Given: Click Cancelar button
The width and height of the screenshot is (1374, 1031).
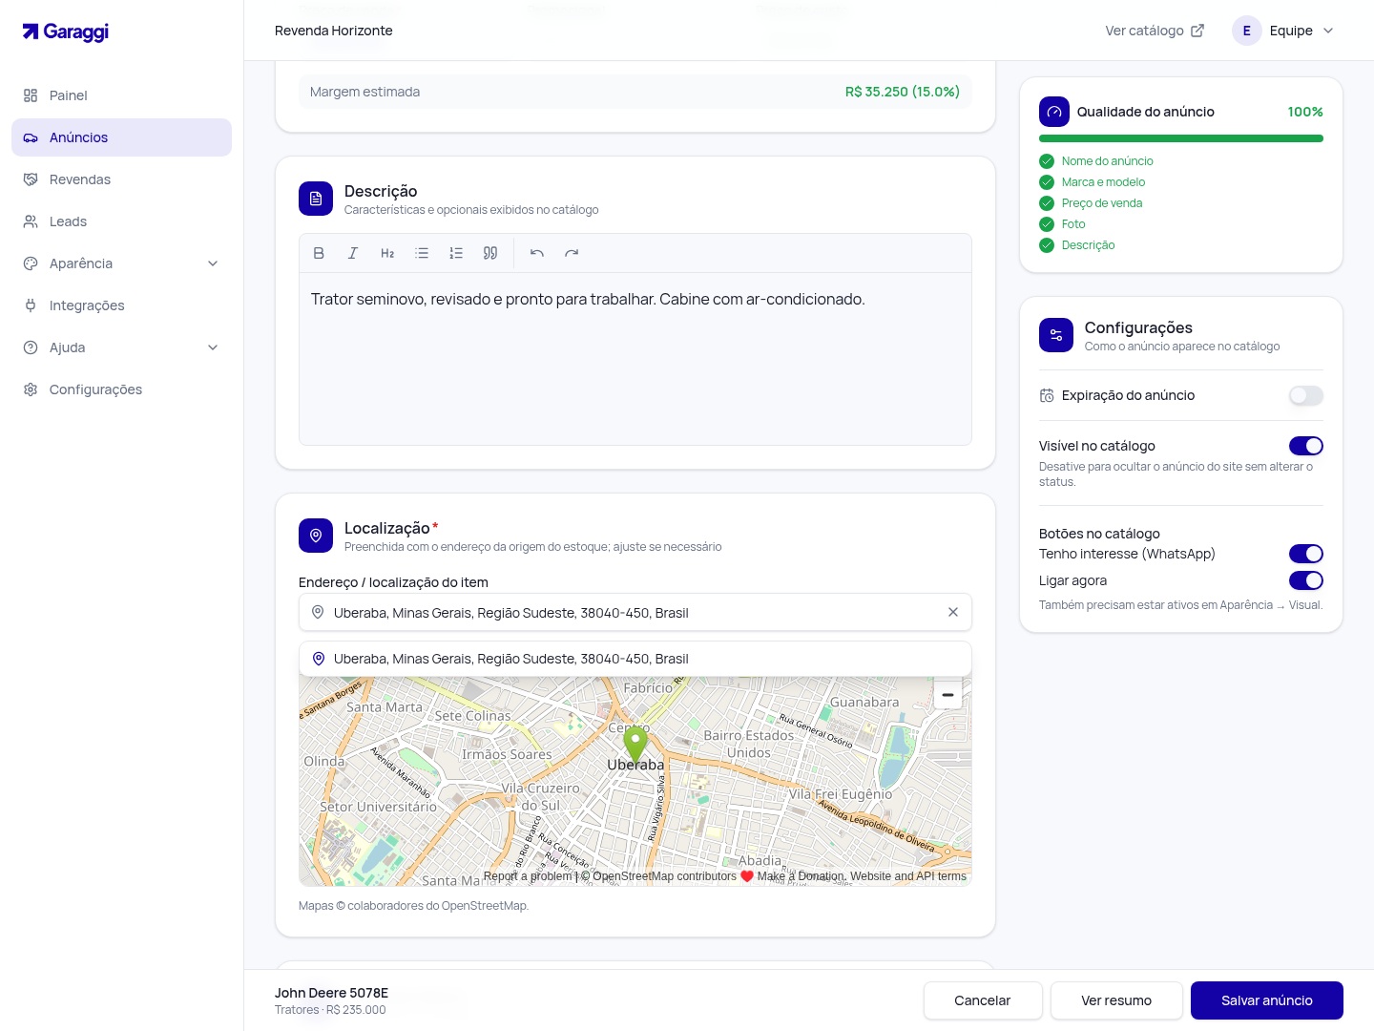Looking at the screenshot, I should pyautogui.click(x=983, y=1000).
